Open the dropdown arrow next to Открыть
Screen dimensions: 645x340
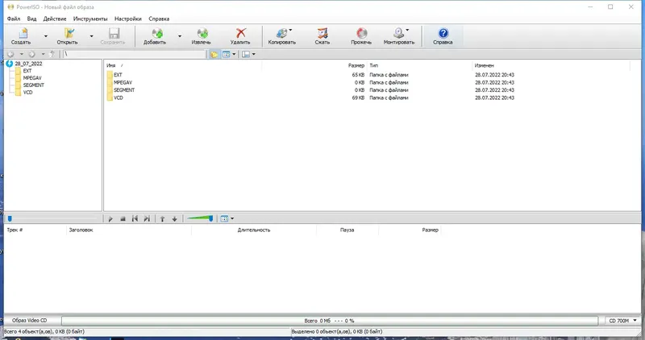[91, 36]
